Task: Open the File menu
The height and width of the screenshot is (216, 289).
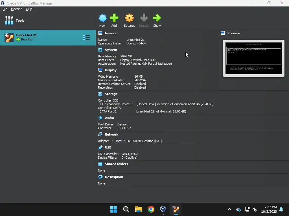Action: pyautogui.click(x=5, y=9)
